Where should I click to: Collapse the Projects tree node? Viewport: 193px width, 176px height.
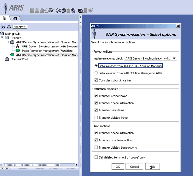(x=2, y=38)
